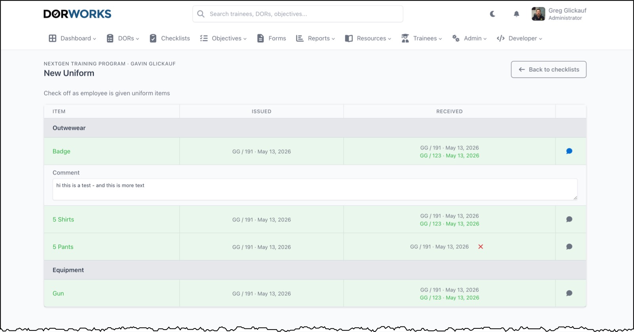Select the Gun item name
The width and height of the screenshot is (634, 332).
tap(58, 294)
